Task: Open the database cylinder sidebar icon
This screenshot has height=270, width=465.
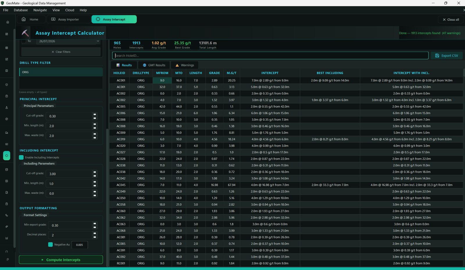Action: point(7,170)
